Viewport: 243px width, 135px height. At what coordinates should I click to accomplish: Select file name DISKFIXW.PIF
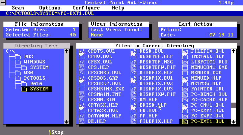pyautogui.click(x=158, y=94)
